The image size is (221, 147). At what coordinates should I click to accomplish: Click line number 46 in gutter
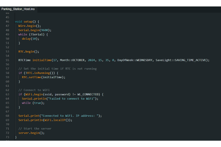(x=7, y=22)
